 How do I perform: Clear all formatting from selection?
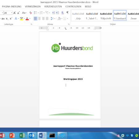click(x=31, y=13)
